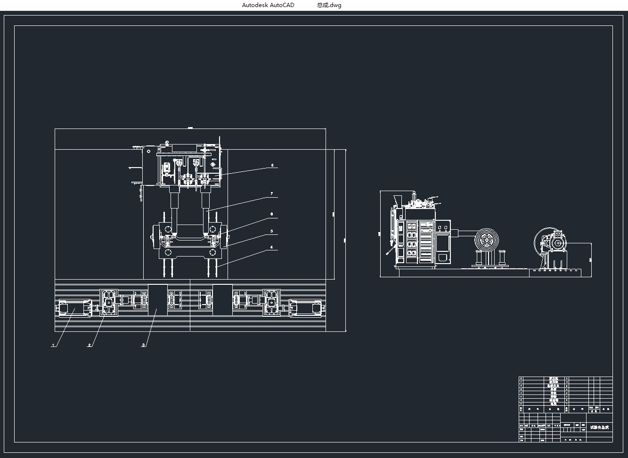
Task: Pick callout number 7 leader label
Action: pyautogui.click(x=272, y=193)
